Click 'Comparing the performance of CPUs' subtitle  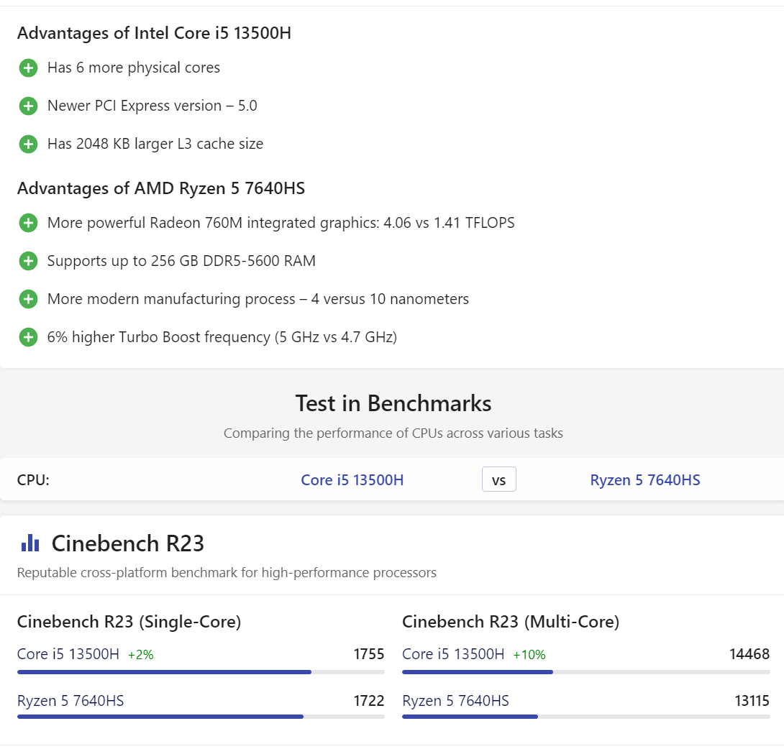pyautogui.click(x=393, y=433)
